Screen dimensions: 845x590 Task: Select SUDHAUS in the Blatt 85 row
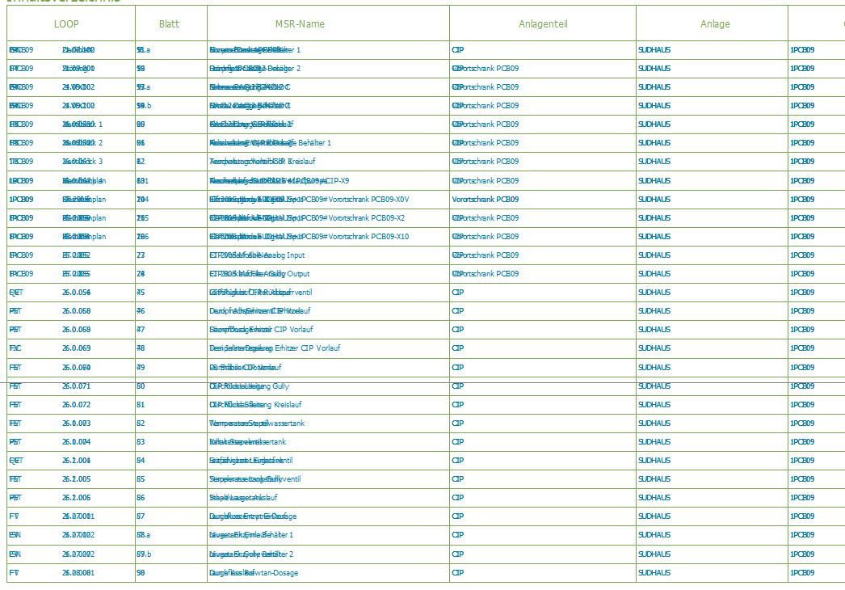tap(654, 479)
